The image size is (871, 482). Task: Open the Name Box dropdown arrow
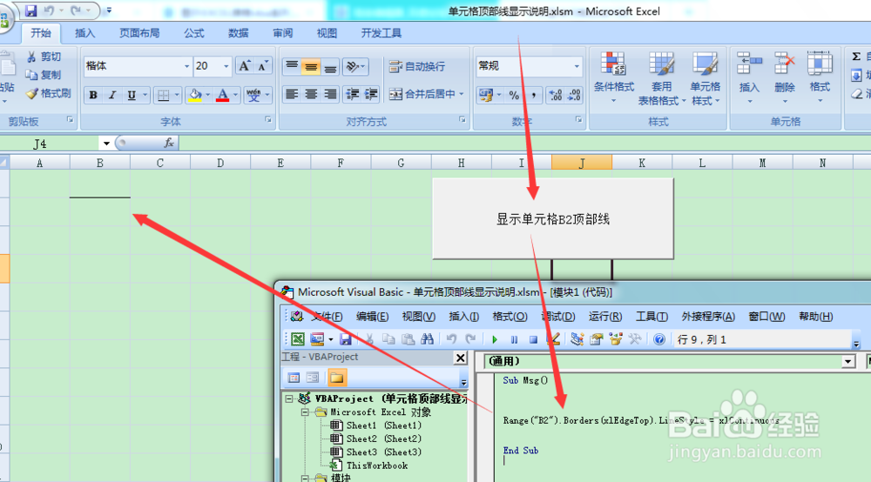[x=106, y=144]
